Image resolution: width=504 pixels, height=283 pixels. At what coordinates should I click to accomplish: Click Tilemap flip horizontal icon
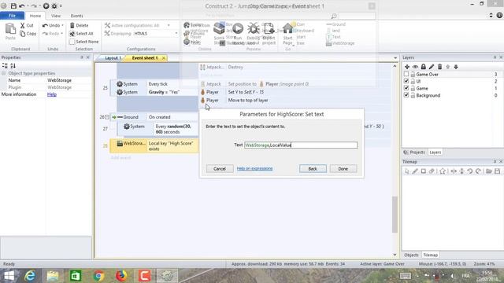tap(454, 171)
